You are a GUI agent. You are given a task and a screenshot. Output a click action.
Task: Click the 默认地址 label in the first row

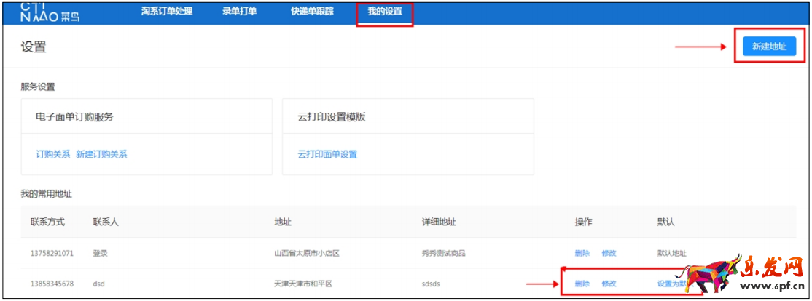point(671,253)
